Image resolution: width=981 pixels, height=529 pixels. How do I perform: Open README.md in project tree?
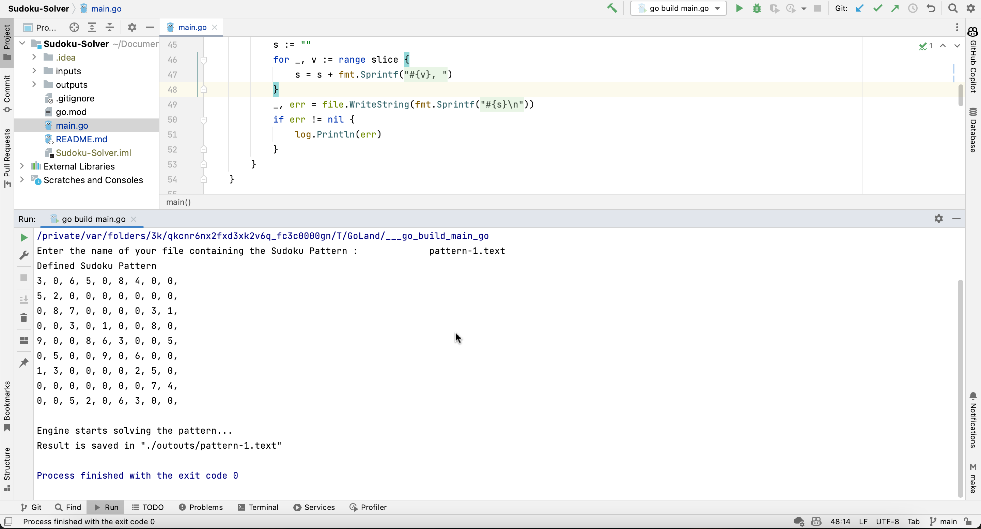tap(81, 139)
